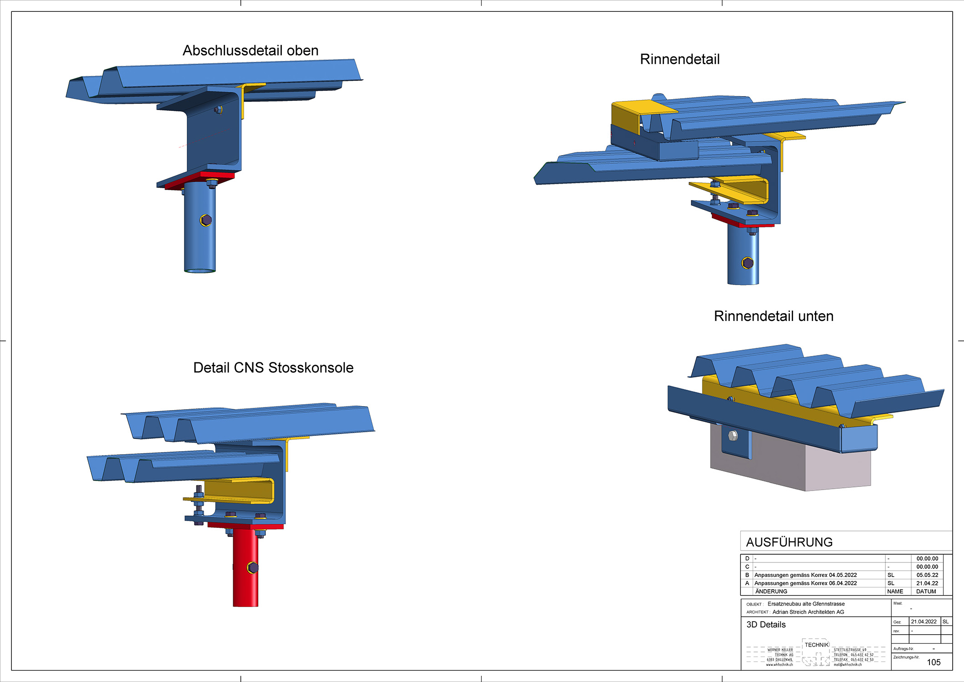
Task: Click the 'Gez.' label
Action: pyautogui.click(x=897, y=622)
